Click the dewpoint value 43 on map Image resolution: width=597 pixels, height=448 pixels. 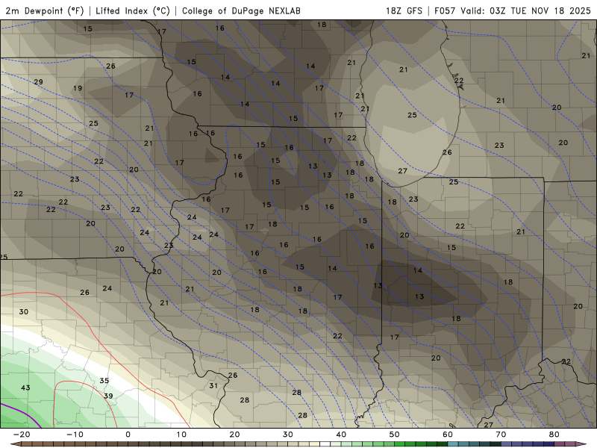25,388
